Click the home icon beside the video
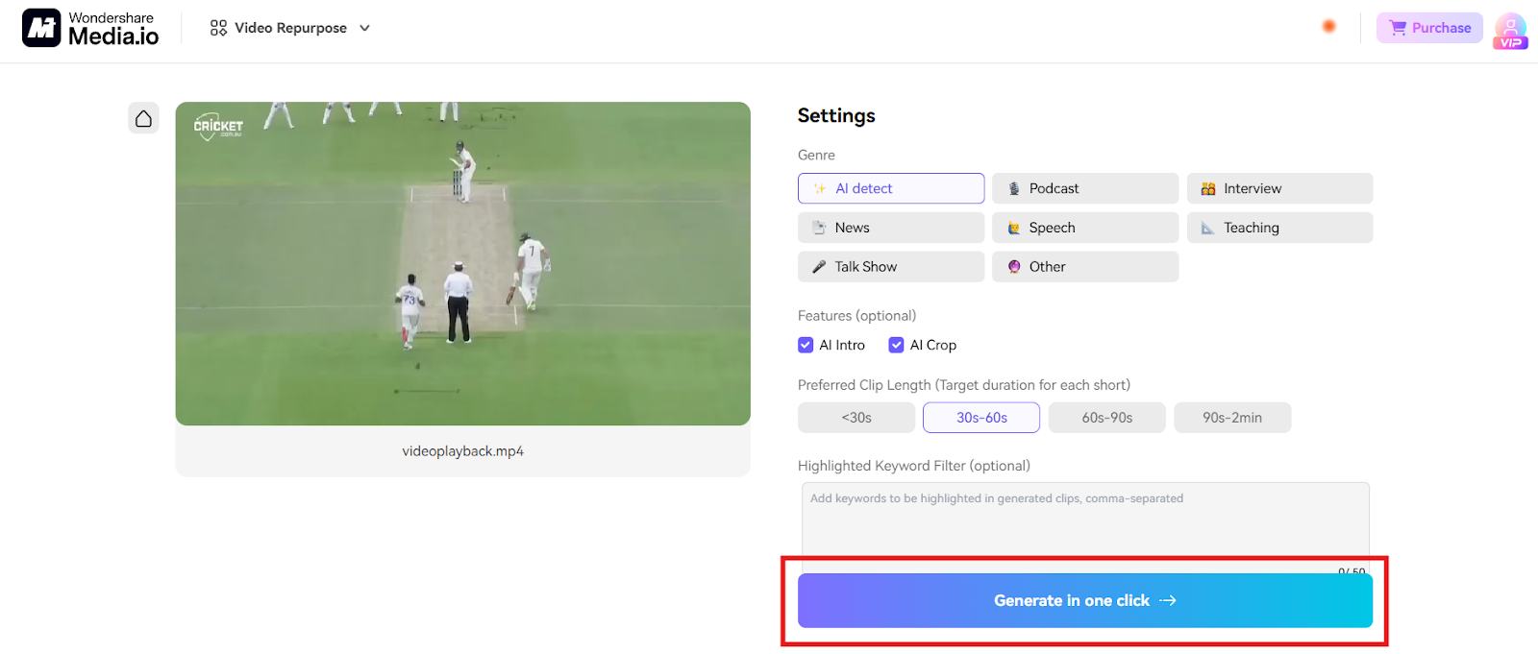Viewport: 1538px width, 654px height. click(143, 118)
